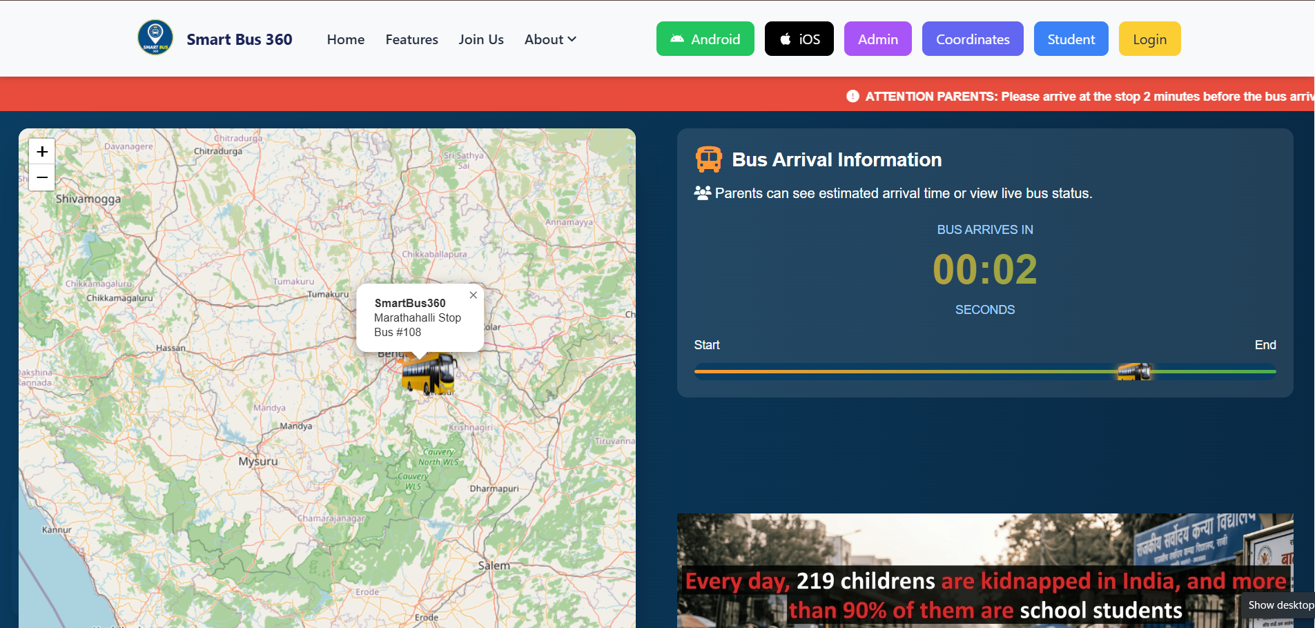Click the parents group icon
The image size is (1315, 628).
point(703,193)
